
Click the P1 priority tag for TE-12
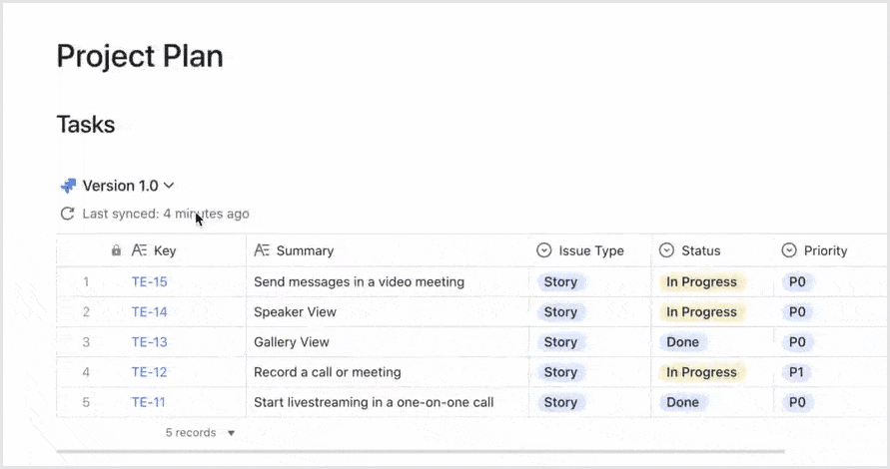point(797,372)
